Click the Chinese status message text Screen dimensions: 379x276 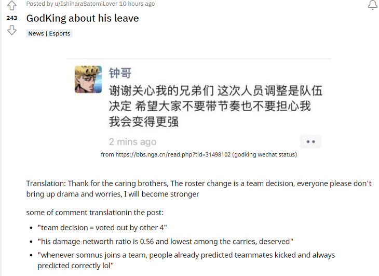pos(215,106)
